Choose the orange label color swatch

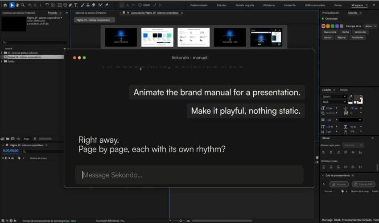coord(328,26)
